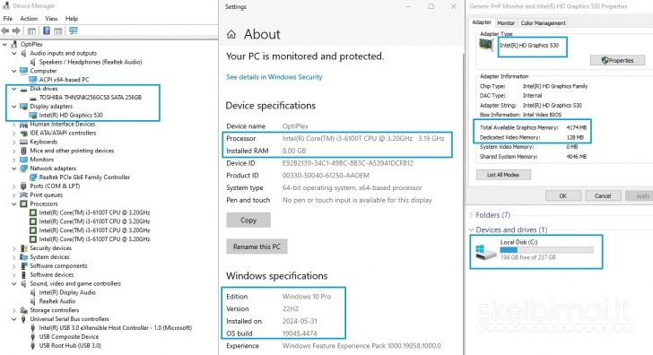Screen dimensions: 653x355
Task: Select TOSHIBA THNSNK256GCS8 SATA 256GB disk
Action: (x=91, y=98)
